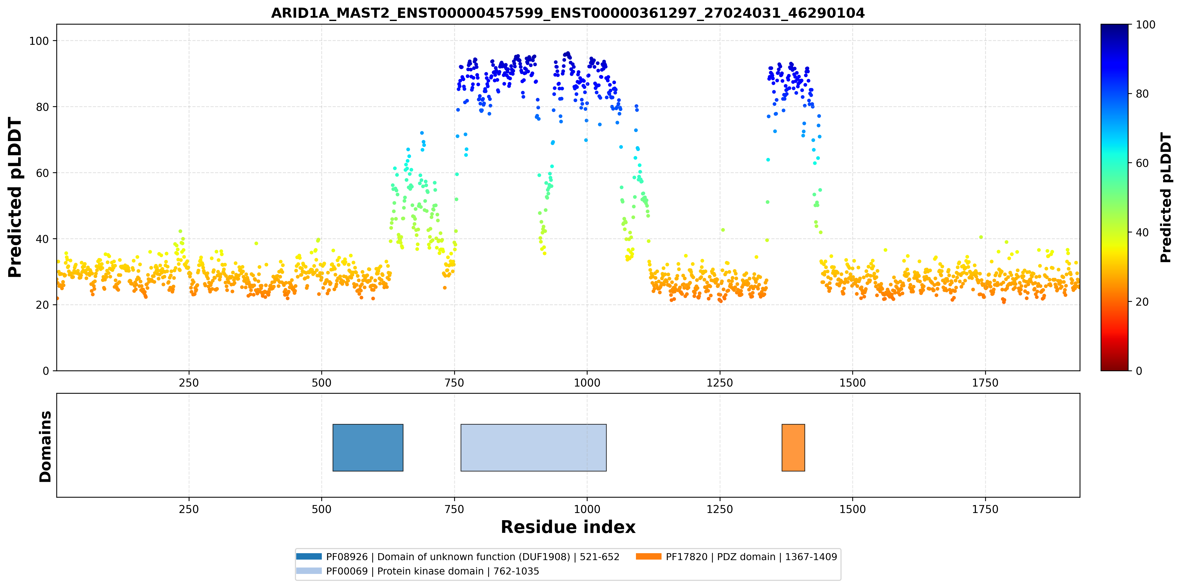Viewport: 1181px width, 588px height.
Task: Click the 250 tick label under scatter plot
Action: pos(189,383)
